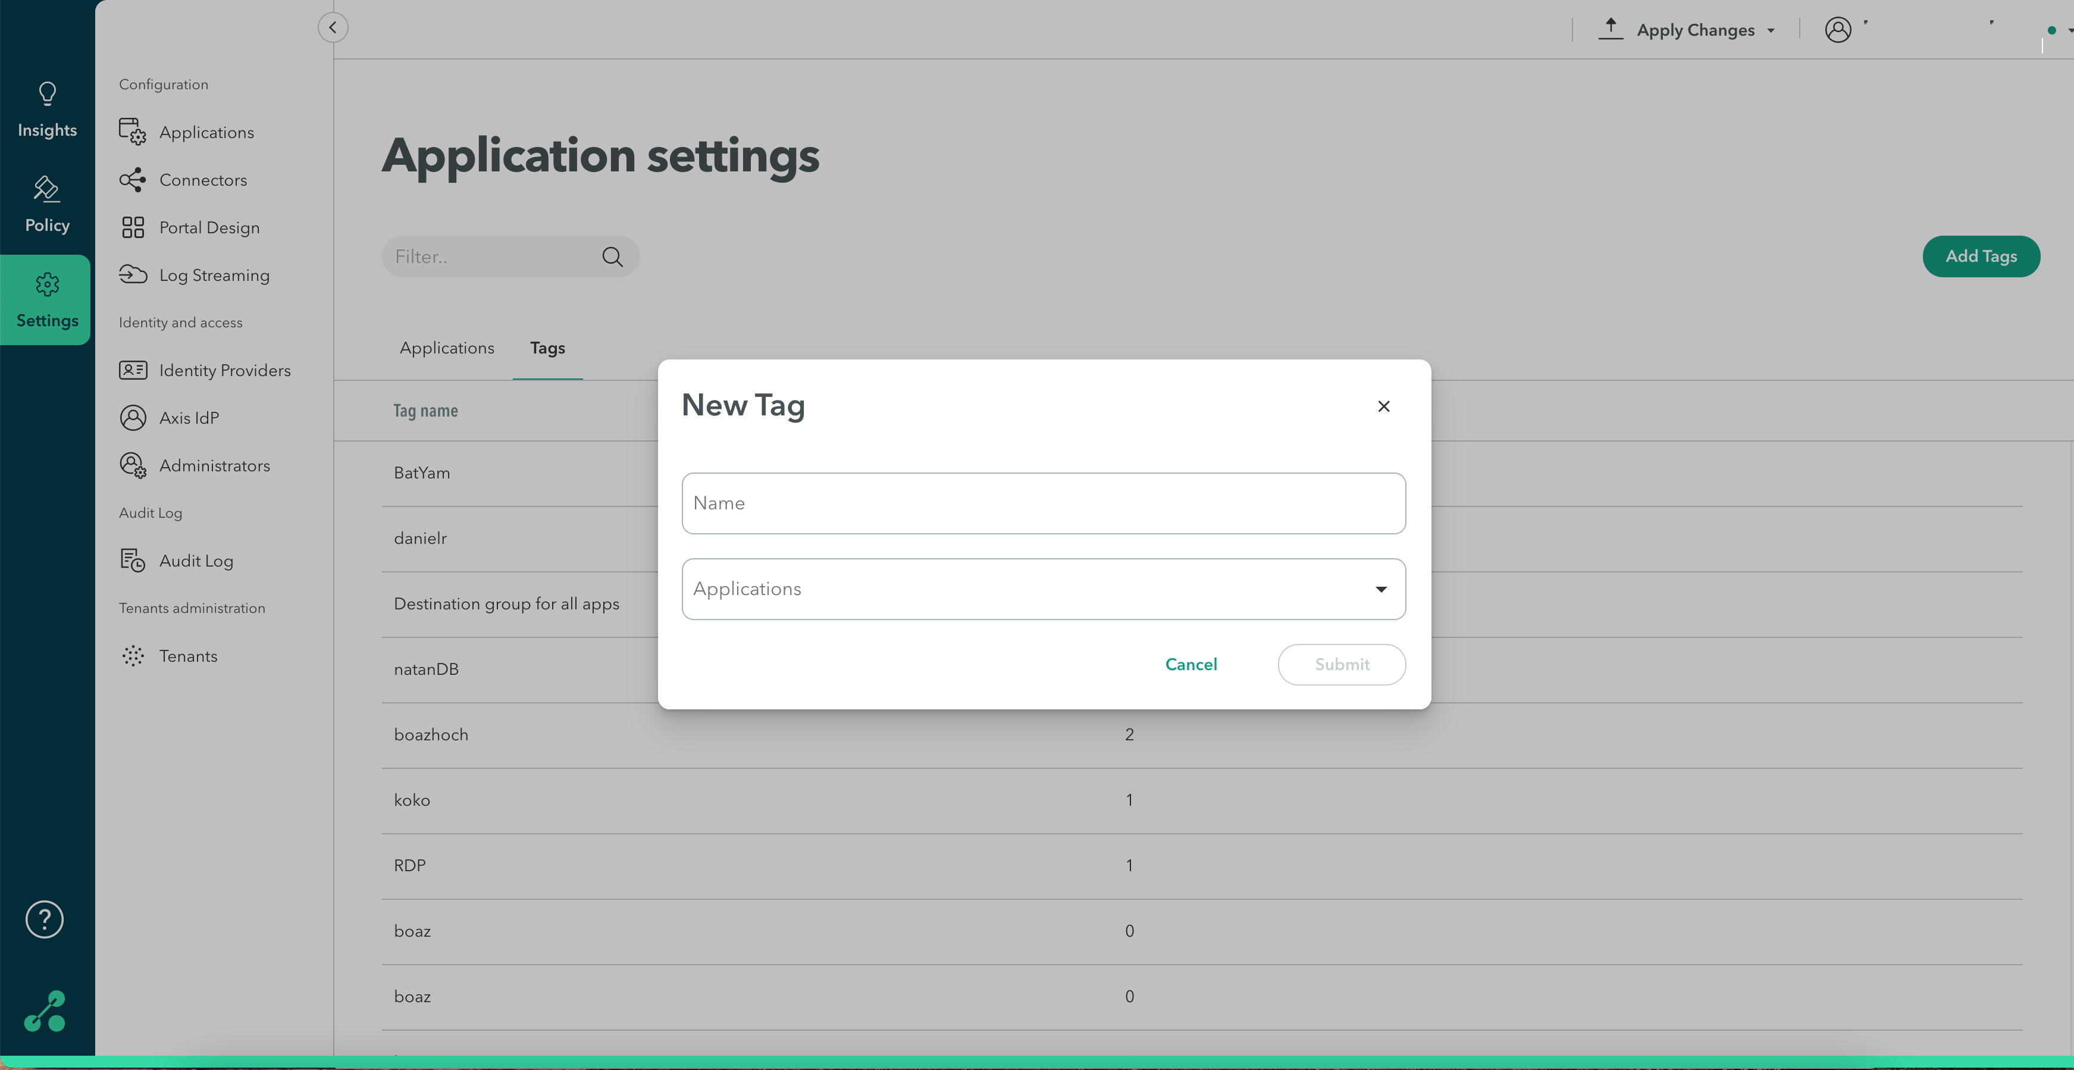Image resolution: width=2074 pixels, height=1070 pixels.
Task: Click the tag Name input field
Action: (x=1044, y=503)
